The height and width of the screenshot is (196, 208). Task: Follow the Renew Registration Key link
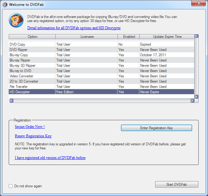coord(33,136)
